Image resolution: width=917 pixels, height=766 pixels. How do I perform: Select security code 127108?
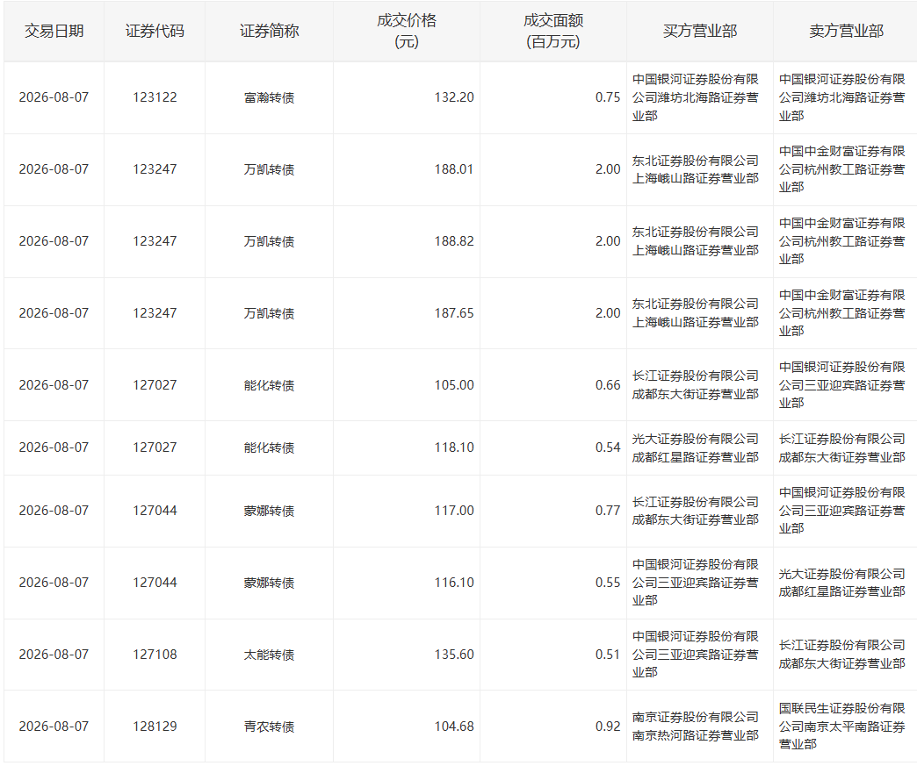tap(155, 655)
